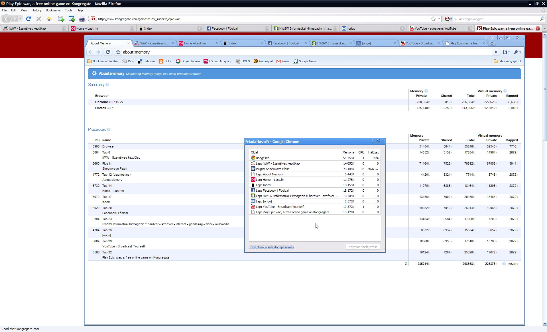Open the Google News bookmark
The height and width of the screenshot is (332, 547).
pos(305,61)
